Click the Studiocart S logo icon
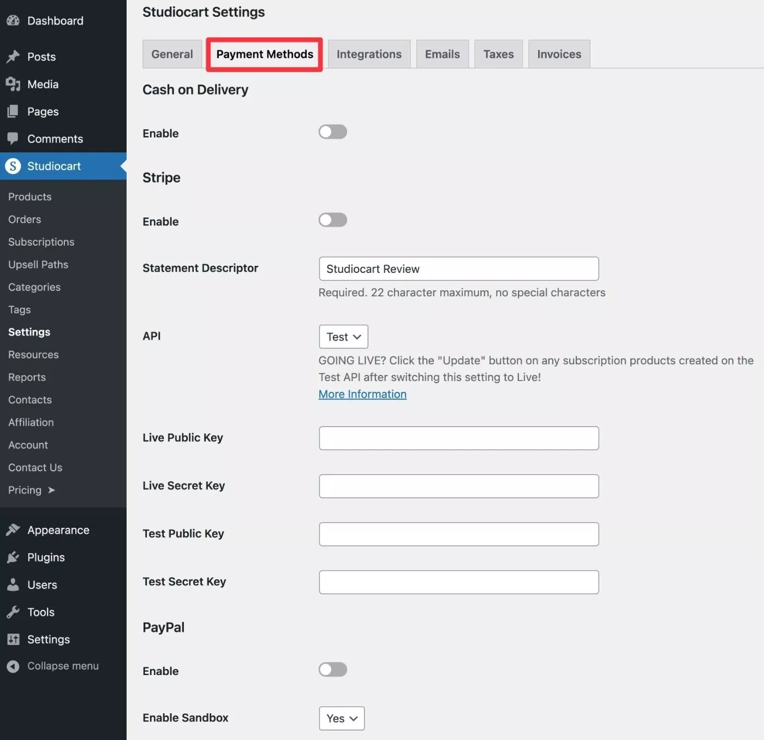Viewport: 764px width, 740px height. (13, 166)
